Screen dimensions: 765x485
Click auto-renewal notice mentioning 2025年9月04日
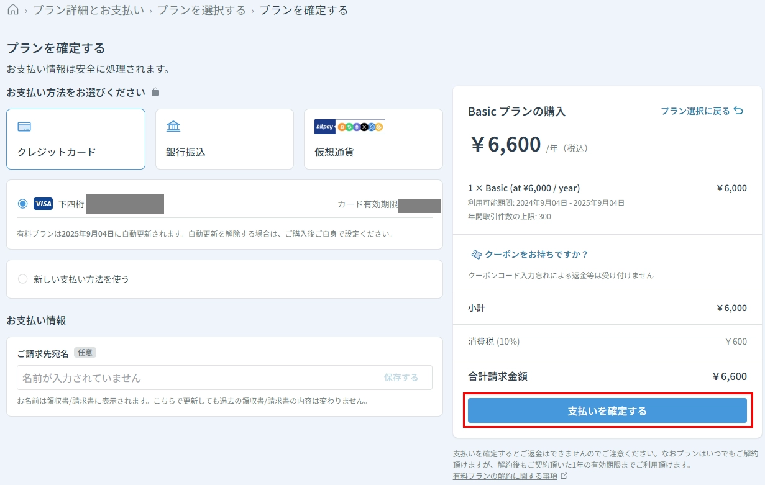coord(206,234)
